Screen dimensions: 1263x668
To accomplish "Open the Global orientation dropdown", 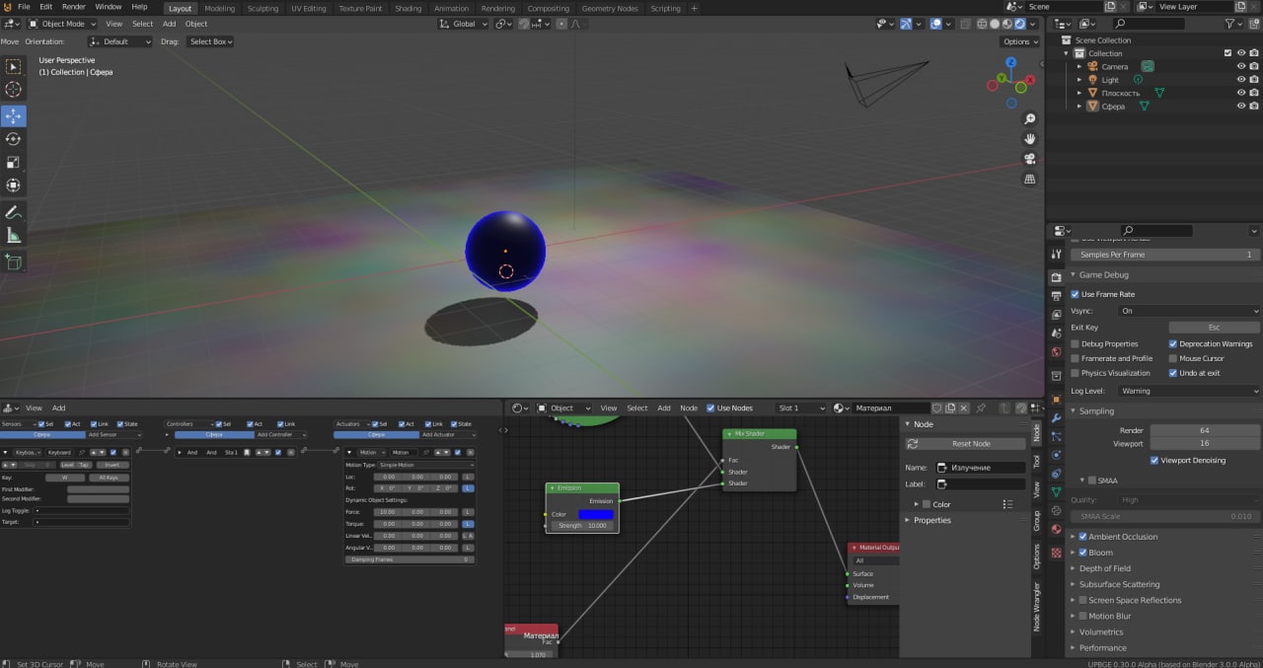I will click(x=463, y=24).
